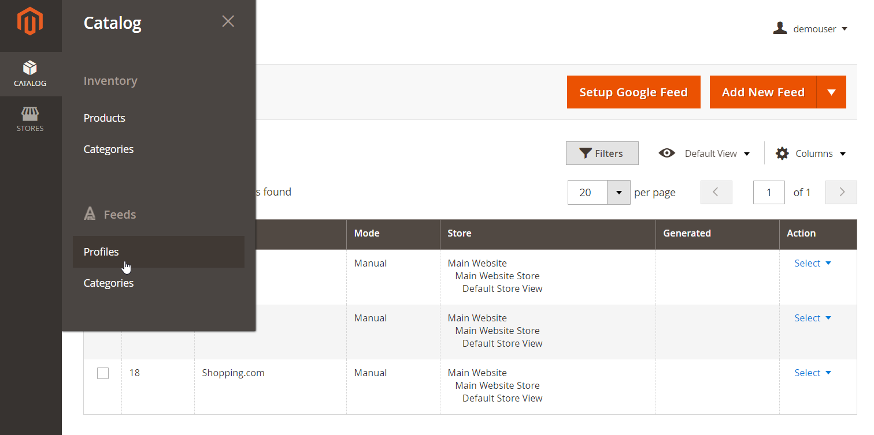Click the demouser account icon
The width and height of the screenshot is (874, 435).
(780, 28)
